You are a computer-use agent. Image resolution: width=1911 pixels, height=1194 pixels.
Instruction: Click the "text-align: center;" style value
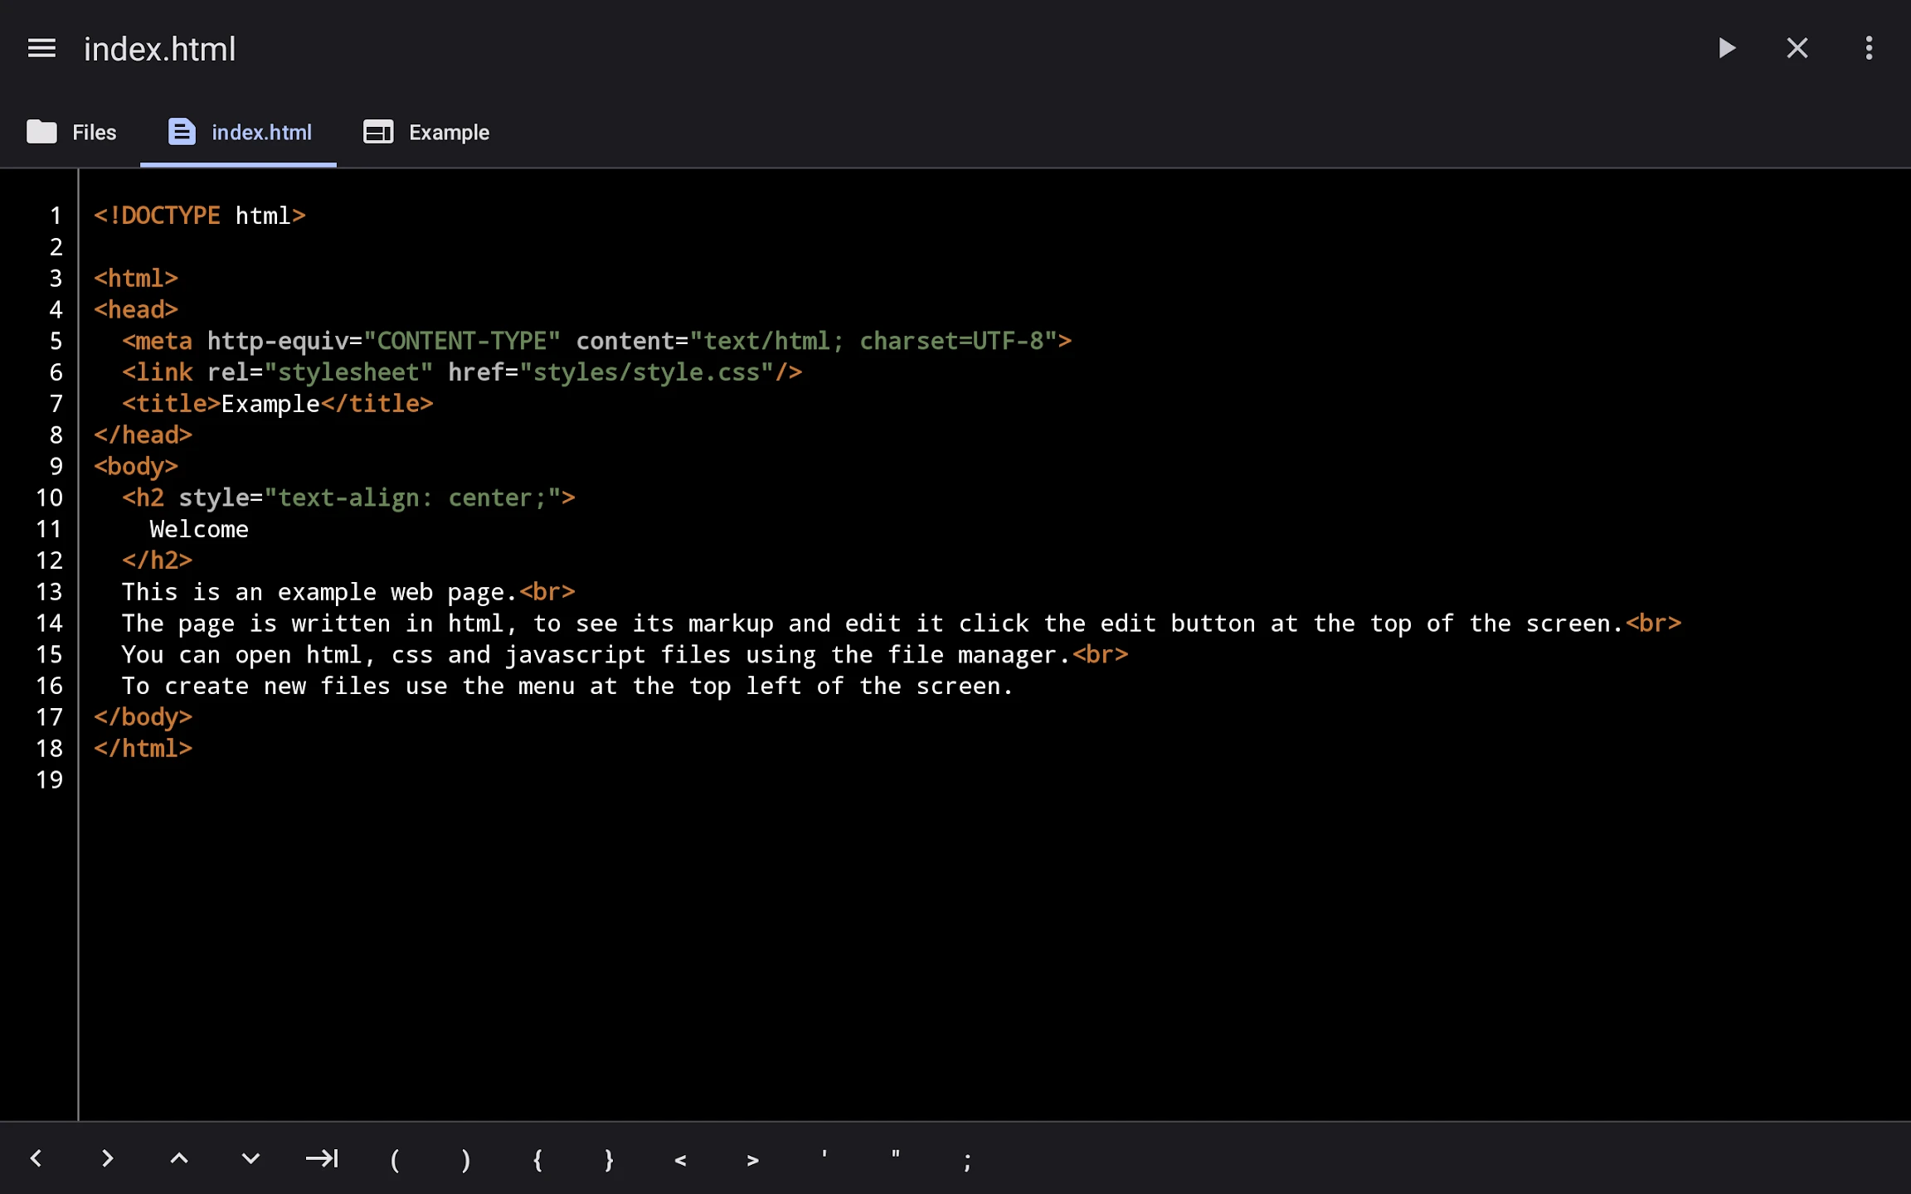coord(412,498)
